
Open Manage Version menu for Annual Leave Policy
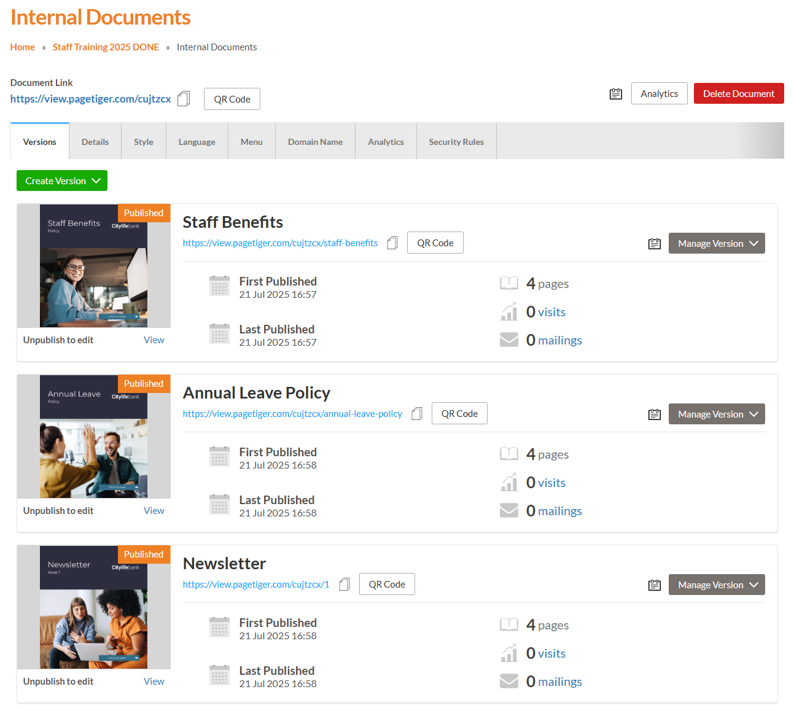[x=716, y=414]
